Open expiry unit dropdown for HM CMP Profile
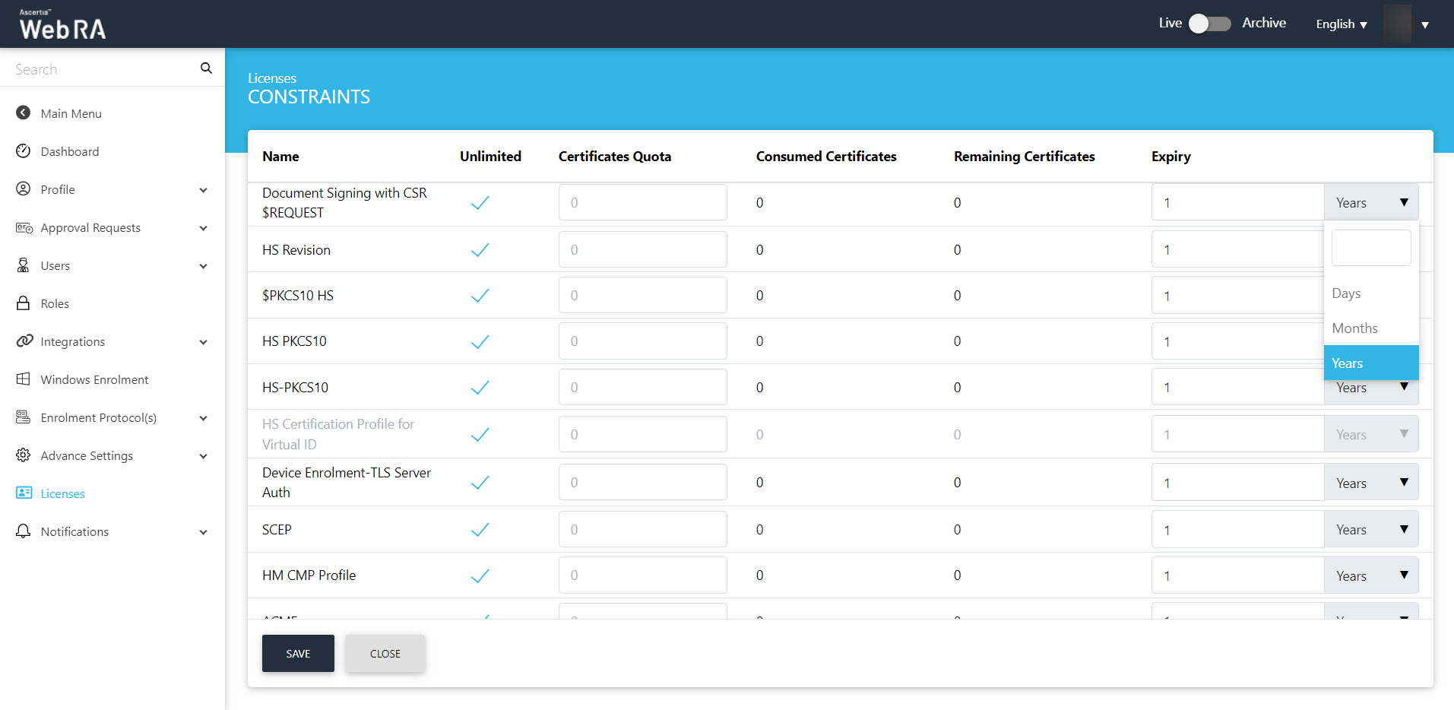The height and width of the screenshot is (710, 1454). (1370, 576)
